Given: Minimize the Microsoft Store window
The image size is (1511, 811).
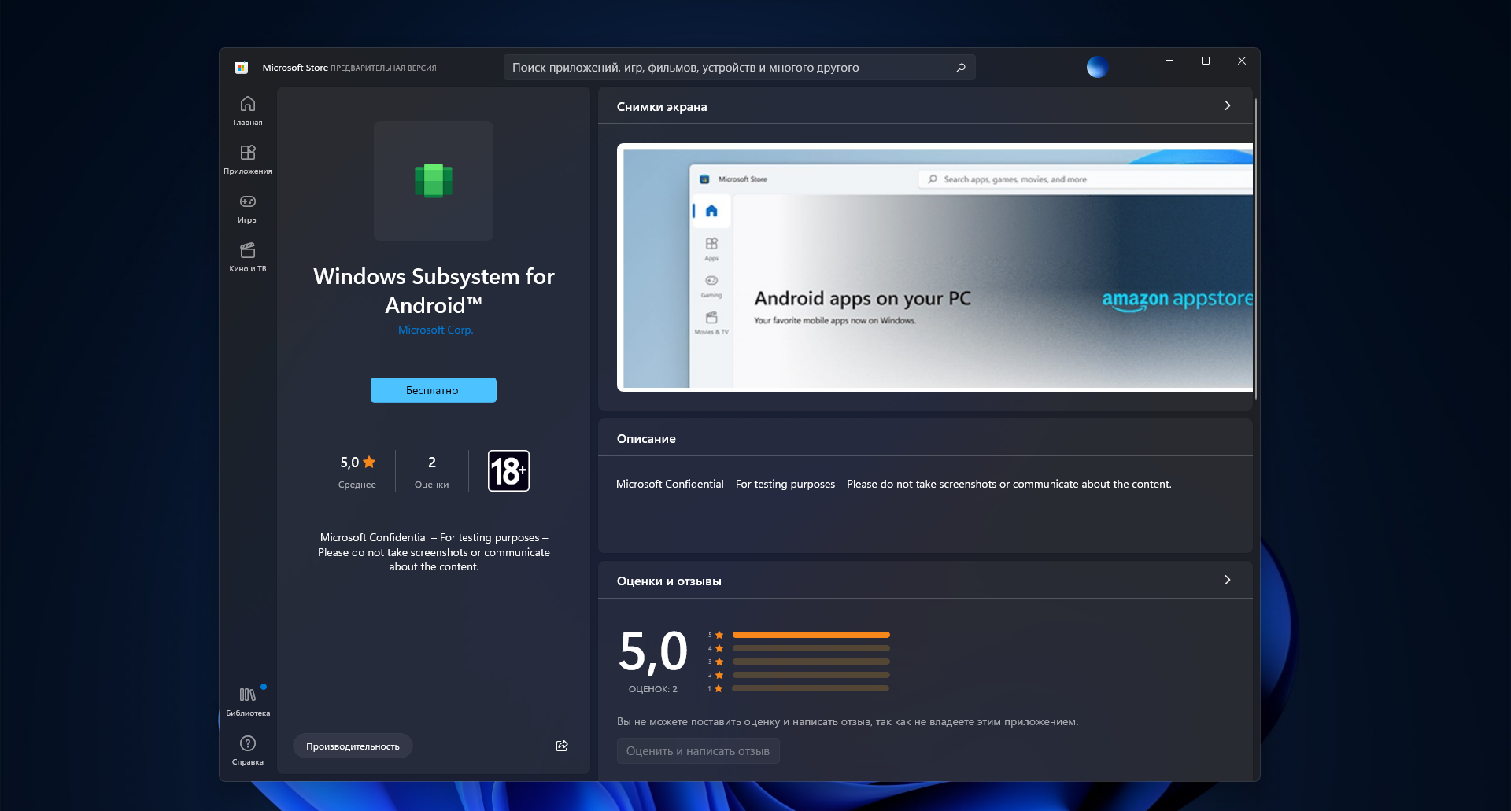Looking at the screenshot, I should click(1169, 61).
